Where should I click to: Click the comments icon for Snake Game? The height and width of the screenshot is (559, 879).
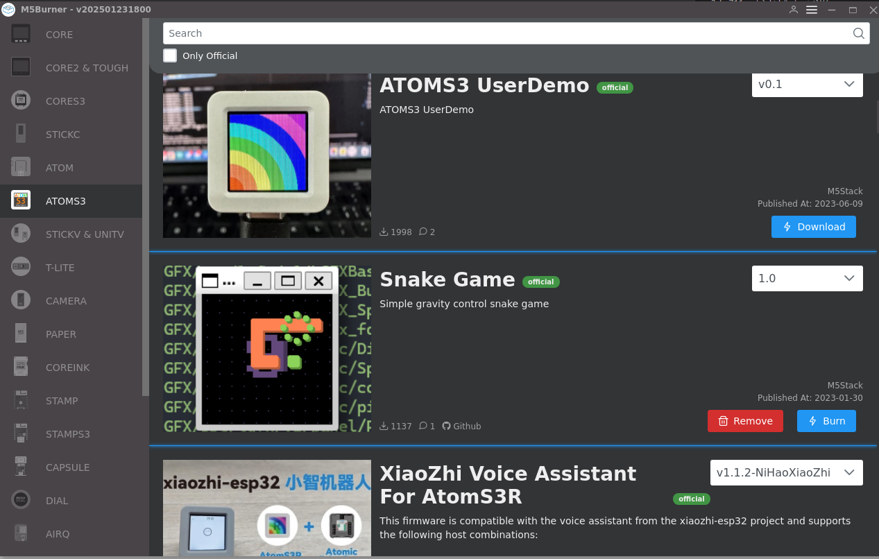pos(423,426)
